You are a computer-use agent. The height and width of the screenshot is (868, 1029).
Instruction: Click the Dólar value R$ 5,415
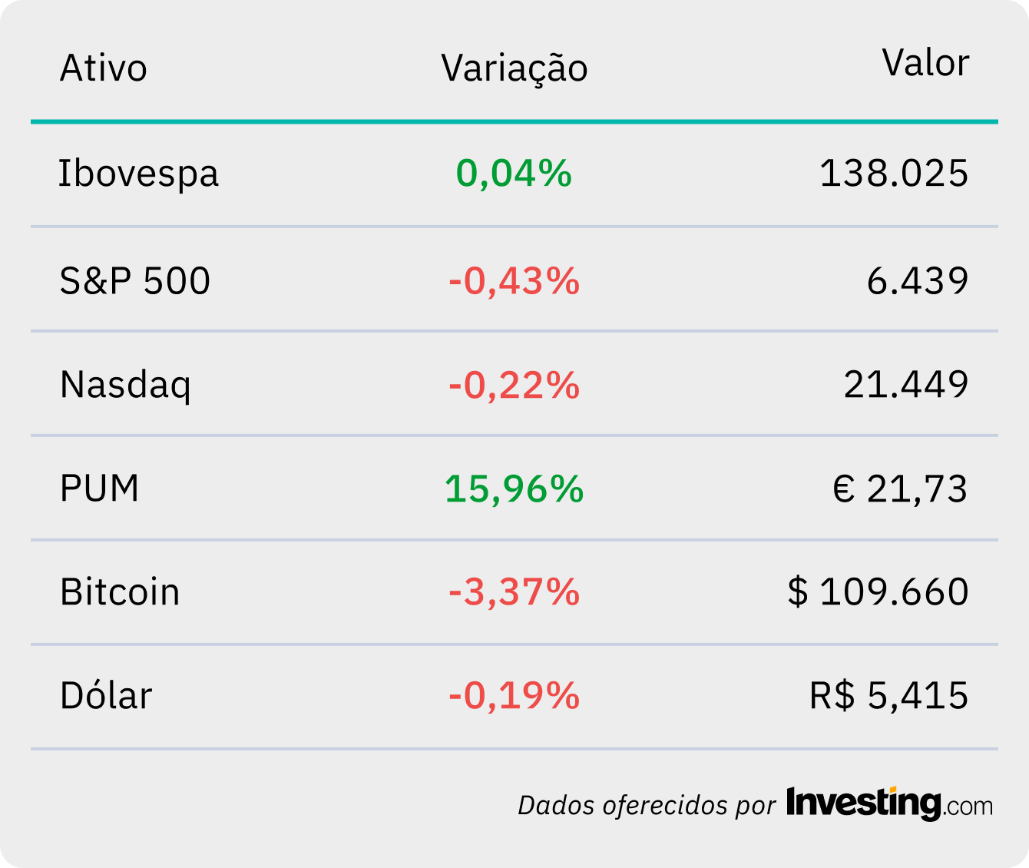coord(889,697)
